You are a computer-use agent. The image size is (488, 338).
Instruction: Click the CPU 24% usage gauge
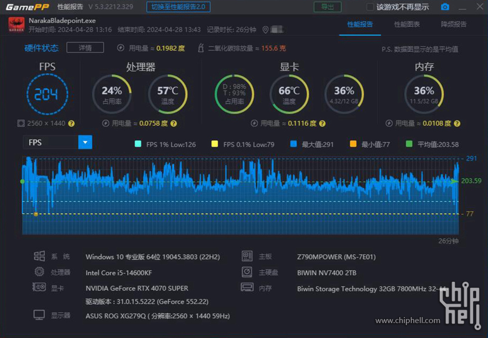[112, 94]
